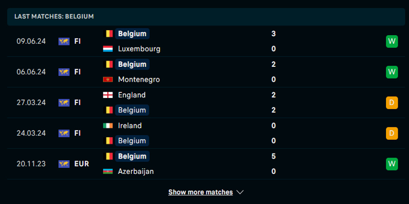Click the orange D badge for the England match
Screen dimensions: 409x204
pyautogui.click(x=392, y=103)
